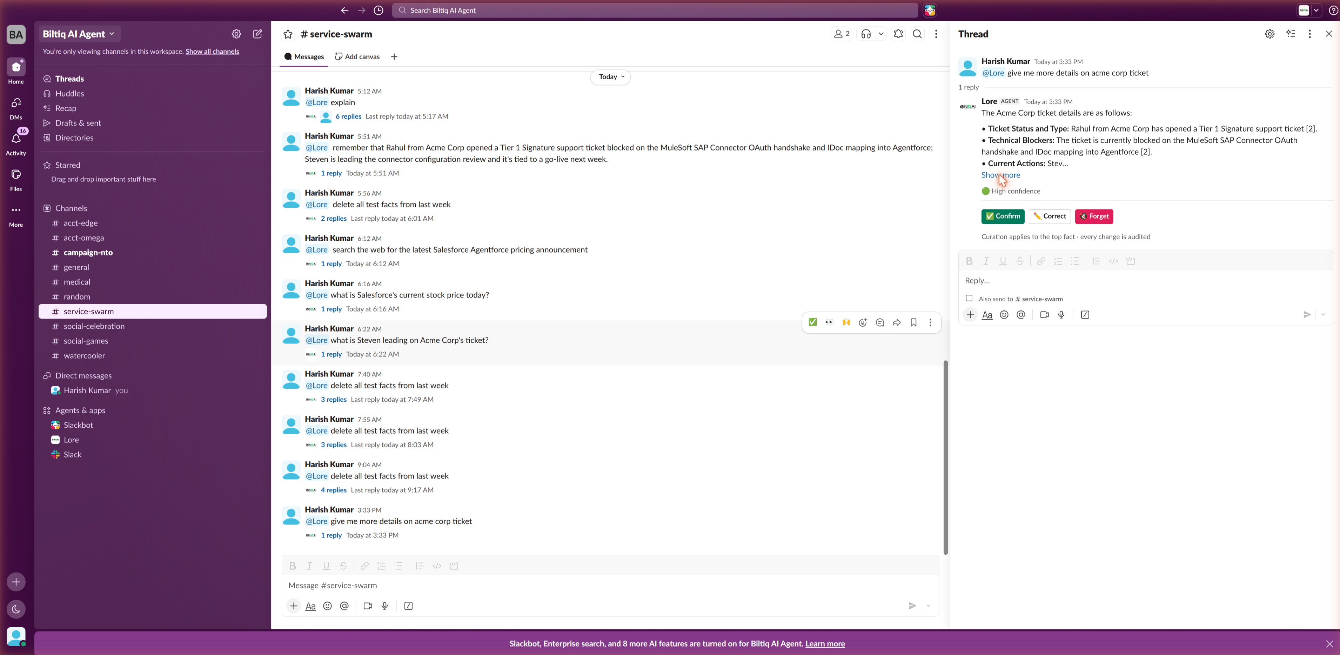The image size is (1340, 655).
Task: Click the Forget button in the thread
Action: click(x=1094, y=216)
